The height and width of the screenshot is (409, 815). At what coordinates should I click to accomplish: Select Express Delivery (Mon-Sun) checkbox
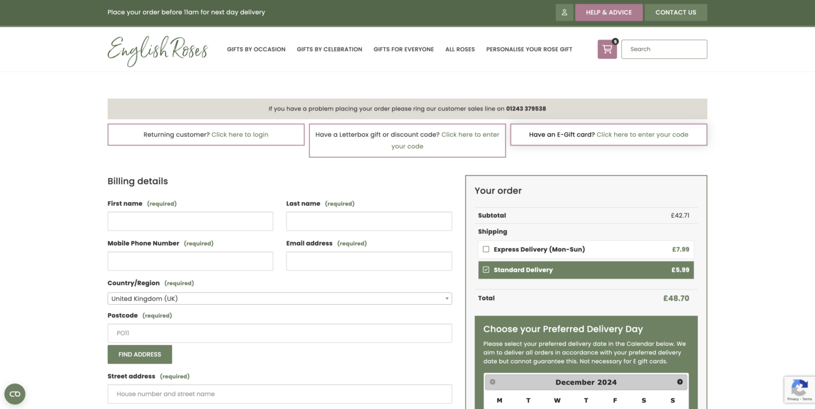click(486, 250)
